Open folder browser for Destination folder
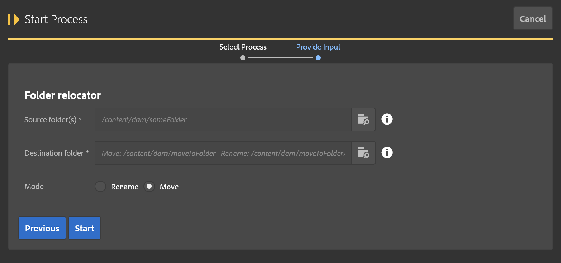The width and height of the screenshot is (561, 263). pos(363,153)
